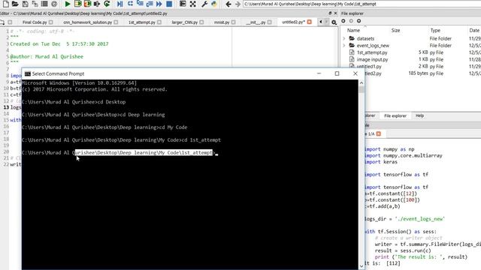Select image input.py in File explorer
481x270 pixels.
(372, 60)
